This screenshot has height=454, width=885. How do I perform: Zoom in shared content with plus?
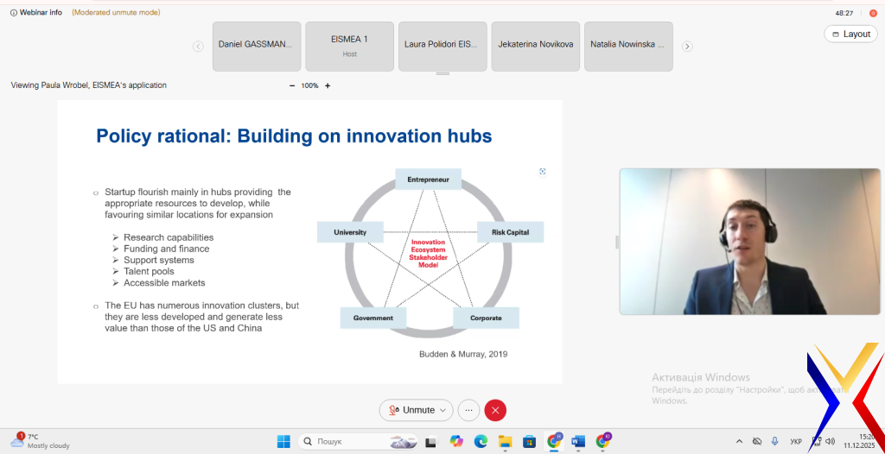click(x=328, y=85)
